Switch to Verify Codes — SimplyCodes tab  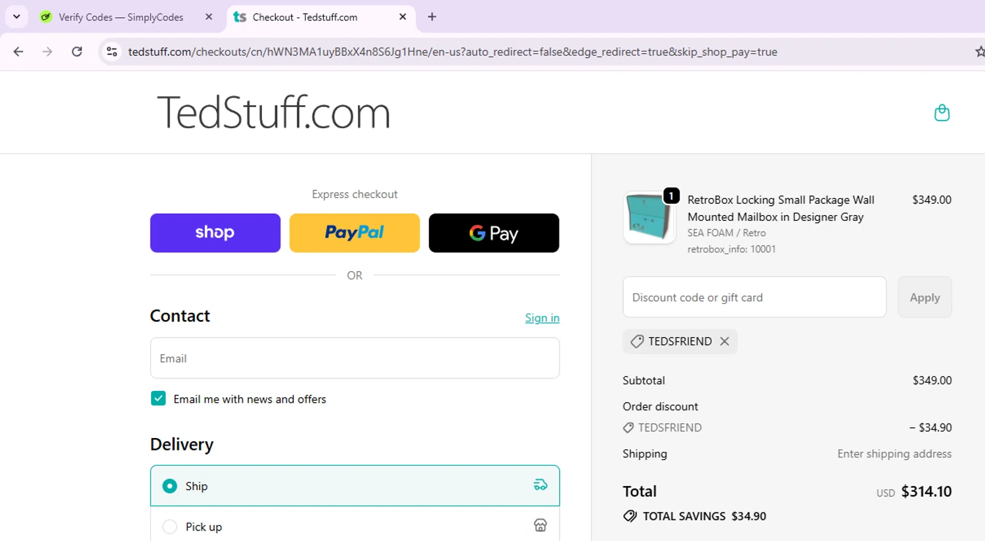click(x=121, y=17)
